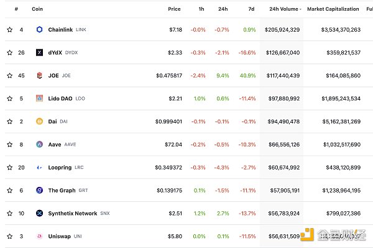Click the Synthetix Network logo icon
This screenshot has height=248, width=373.
(40, 213)
